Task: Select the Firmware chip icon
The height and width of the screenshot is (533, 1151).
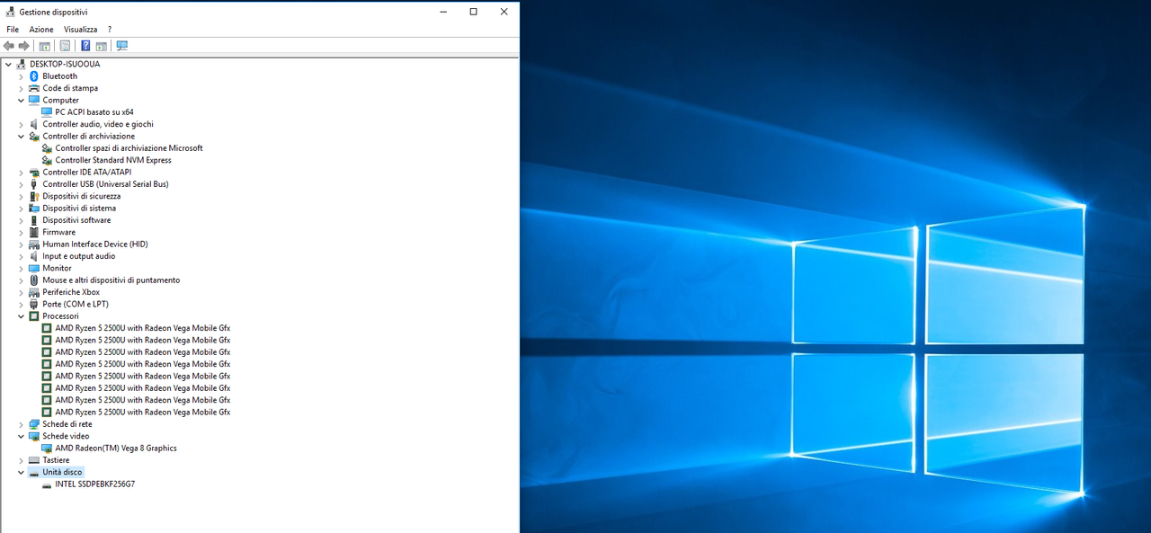Action: pyautogui.click(x=34, y=232)
